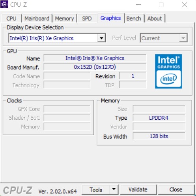Open the Tools button dropdown arrow
The image size is (196, 196).
[x=114, y=190]
